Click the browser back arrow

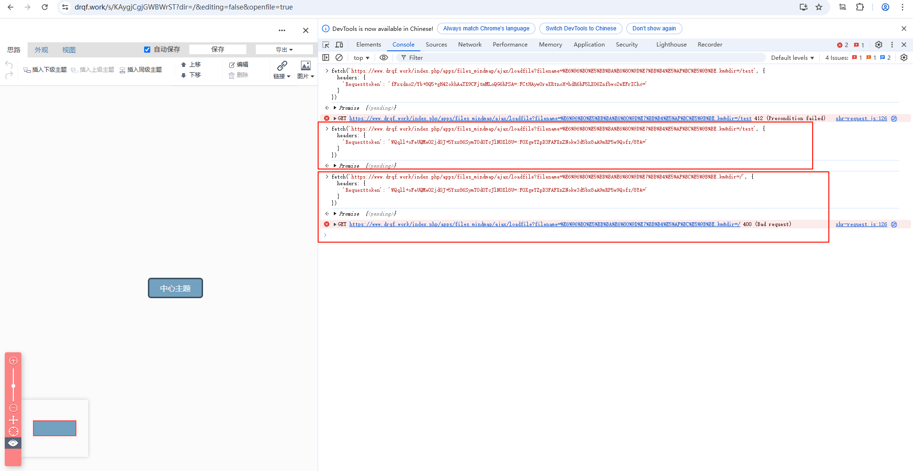point(10,7)
